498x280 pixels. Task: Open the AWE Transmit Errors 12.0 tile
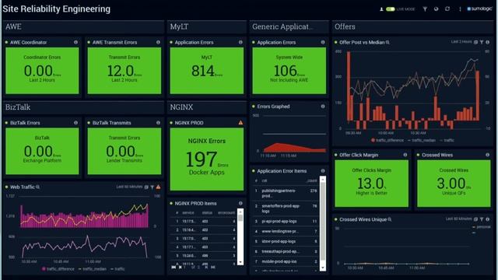point(124,71)
